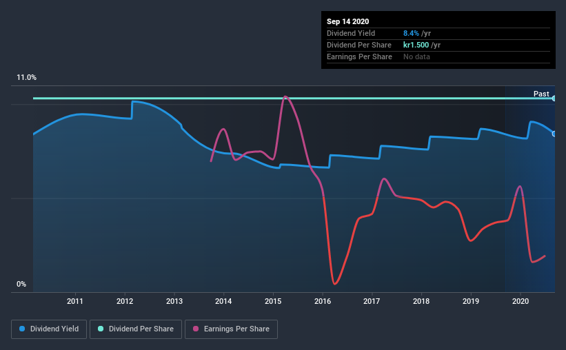Click the tooltip's 'Dividend Yield' row label
This screenshot has height=350, width=566.
351,33
